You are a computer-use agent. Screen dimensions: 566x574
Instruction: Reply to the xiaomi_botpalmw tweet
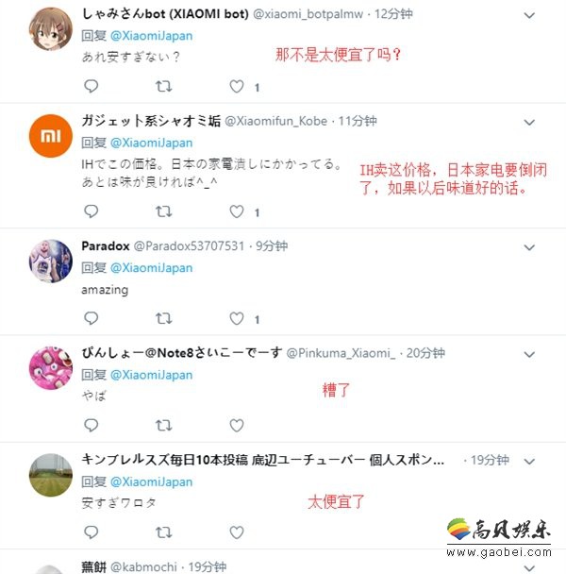[91, 86]
